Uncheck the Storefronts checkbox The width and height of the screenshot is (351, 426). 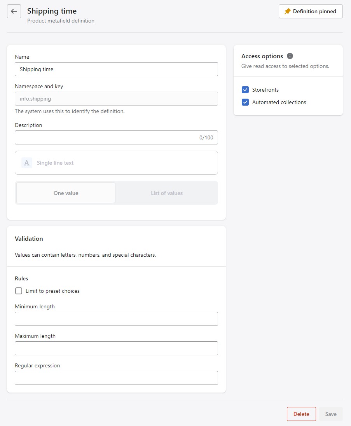(245, 90)
